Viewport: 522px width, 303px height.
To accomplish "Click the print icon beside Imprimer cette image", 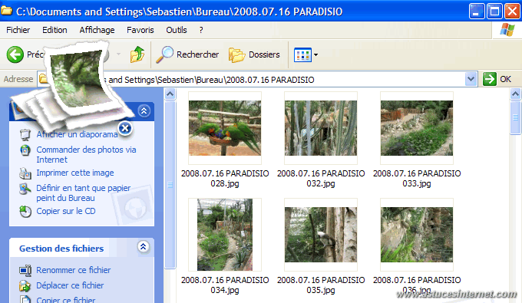I will coord(25,173).
